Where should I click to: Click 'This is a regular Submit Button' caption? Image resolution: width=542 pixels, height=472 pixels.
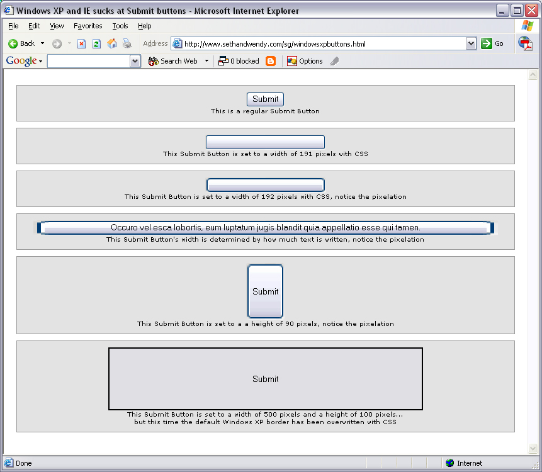[265, 111]
